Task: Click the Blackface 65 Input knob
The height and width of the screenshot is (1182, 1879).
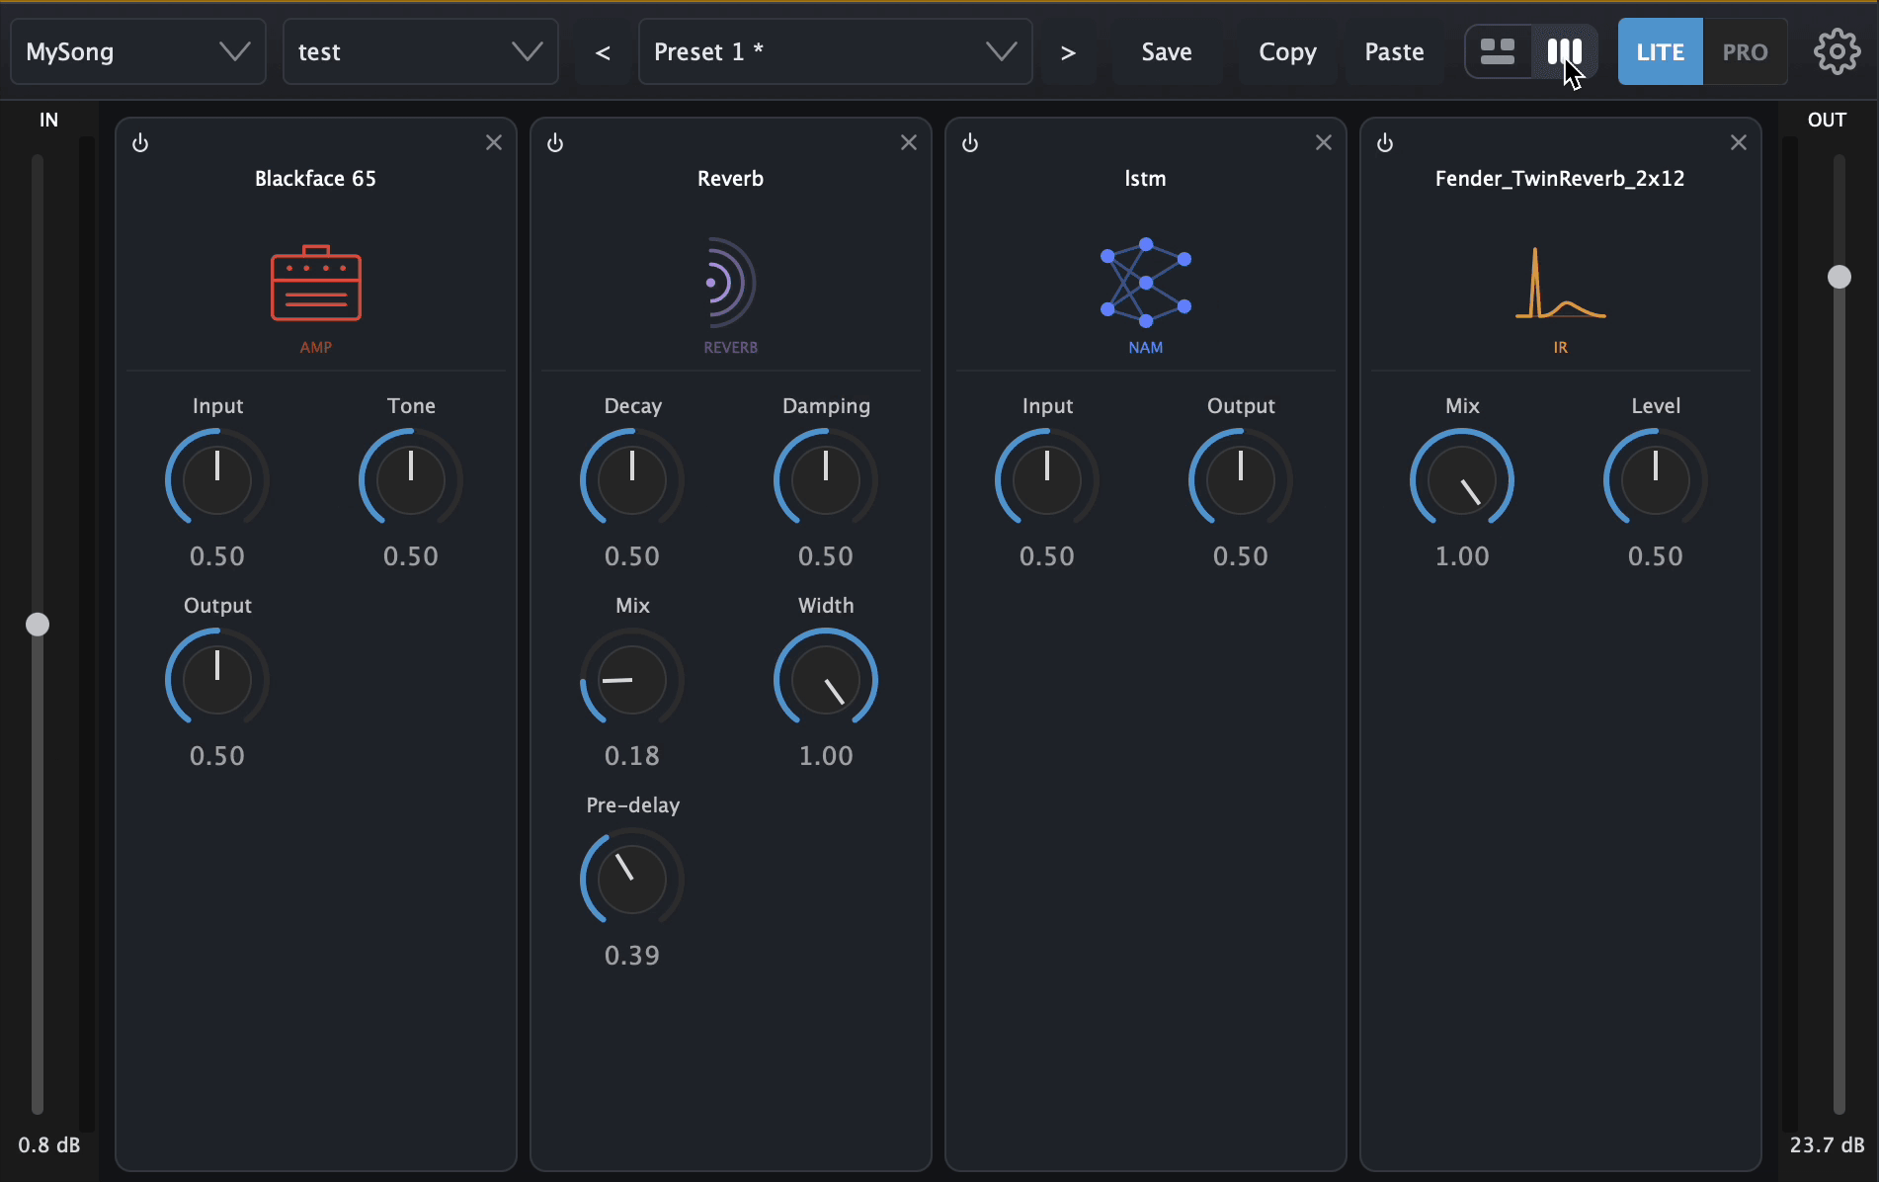Action: [217, 479]
